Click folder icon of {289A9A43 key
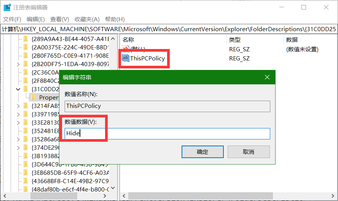Image resolution: width=338 pixels, height=201 pixels. pyautogui.click(x=26, y=39)
